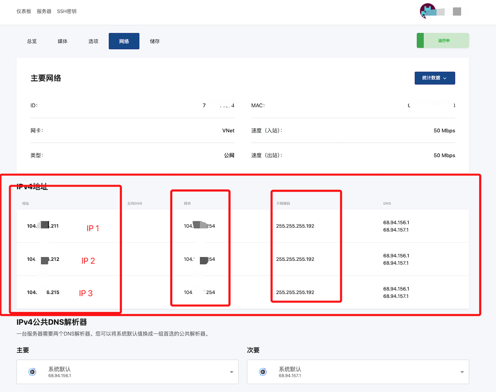This screenshot has width=496, height=392.
Task: Select the IP address ending in .211
Action: pyautogui.click(x=43, y=226)
